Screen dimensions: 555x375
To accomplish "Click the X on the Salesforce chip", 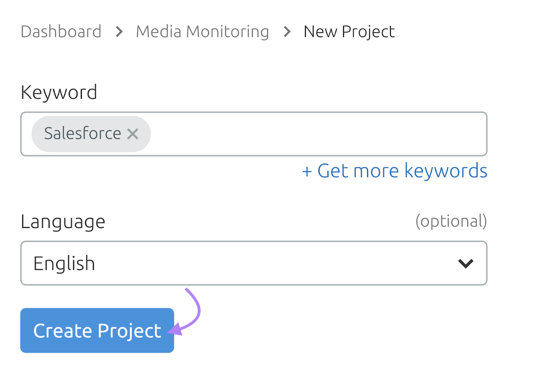I will point(134,134).
